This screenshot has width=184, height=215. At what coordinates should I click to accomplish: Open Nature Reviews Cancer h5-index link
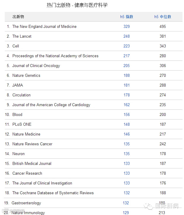[x=127, y=144]
